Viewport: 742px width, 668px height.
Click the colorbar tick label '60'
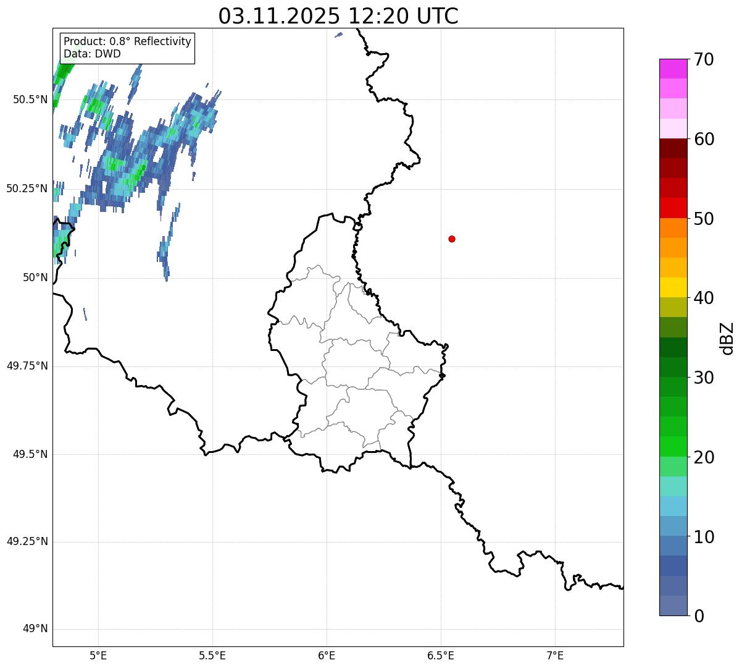[x=704, y=139]
